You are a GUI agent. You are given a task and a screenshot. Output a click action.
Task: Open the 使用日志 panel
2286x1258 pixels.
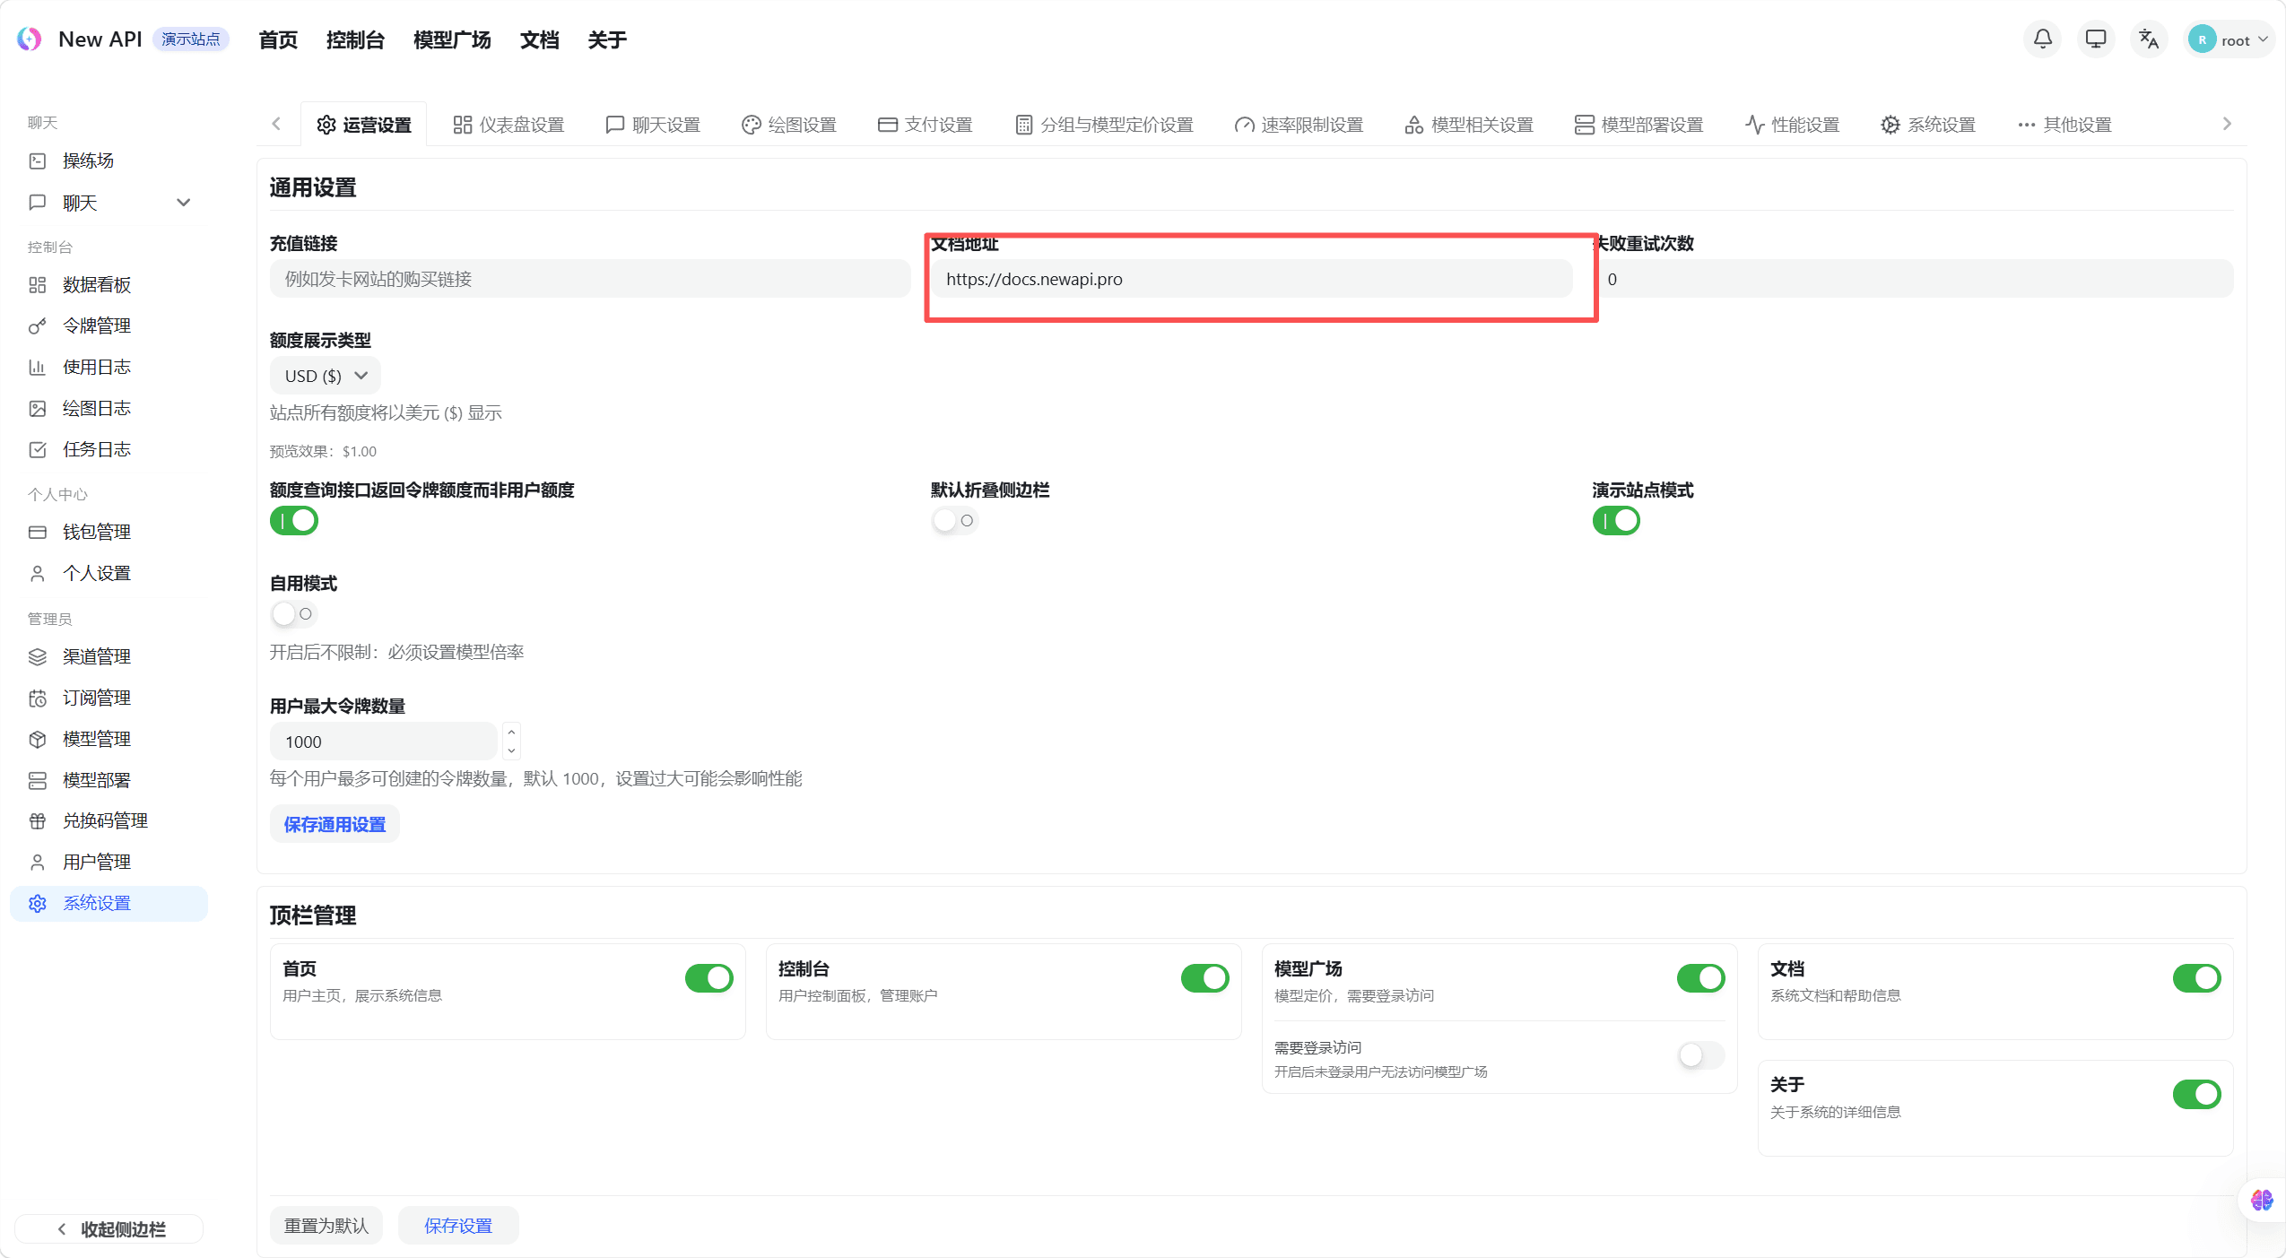tap(96, 367)
